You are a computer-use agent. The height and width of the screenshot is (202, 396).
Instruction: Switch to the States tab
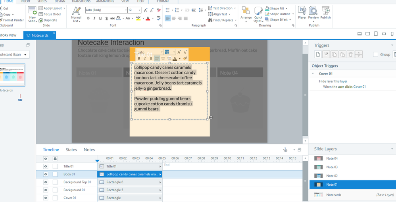[x=71, y=150]
